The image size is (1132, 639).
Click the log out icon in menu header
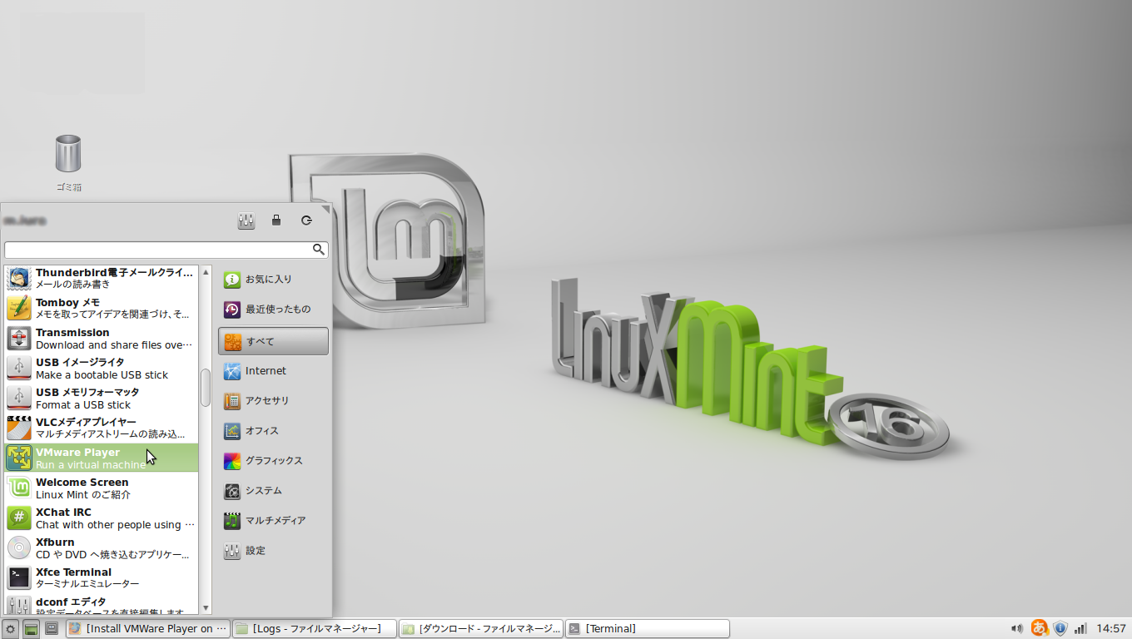point(306,220)
